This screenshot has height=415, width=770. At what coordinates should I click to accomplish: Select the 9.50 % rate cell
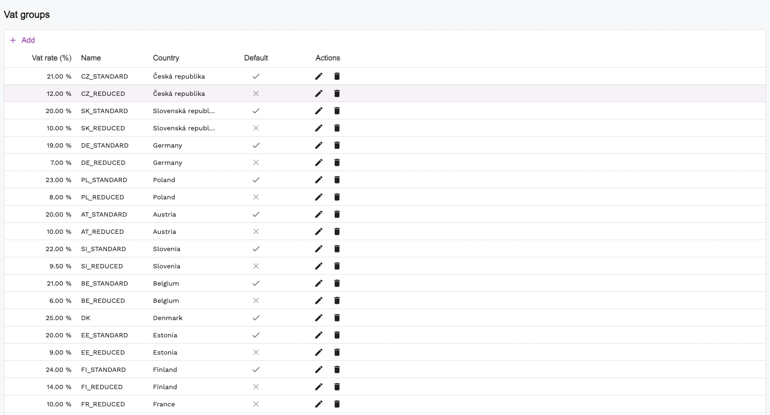pyautogui.click(x=60, y=266)
